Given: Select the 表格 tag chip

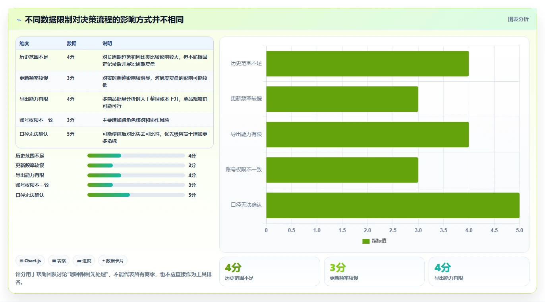Looking at the screenshot, I should (x=59, y=261).
